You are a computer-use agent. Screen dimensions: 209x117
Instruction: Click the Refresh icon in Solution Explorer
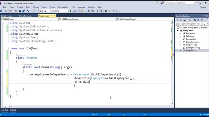click(x=198, y=20)
